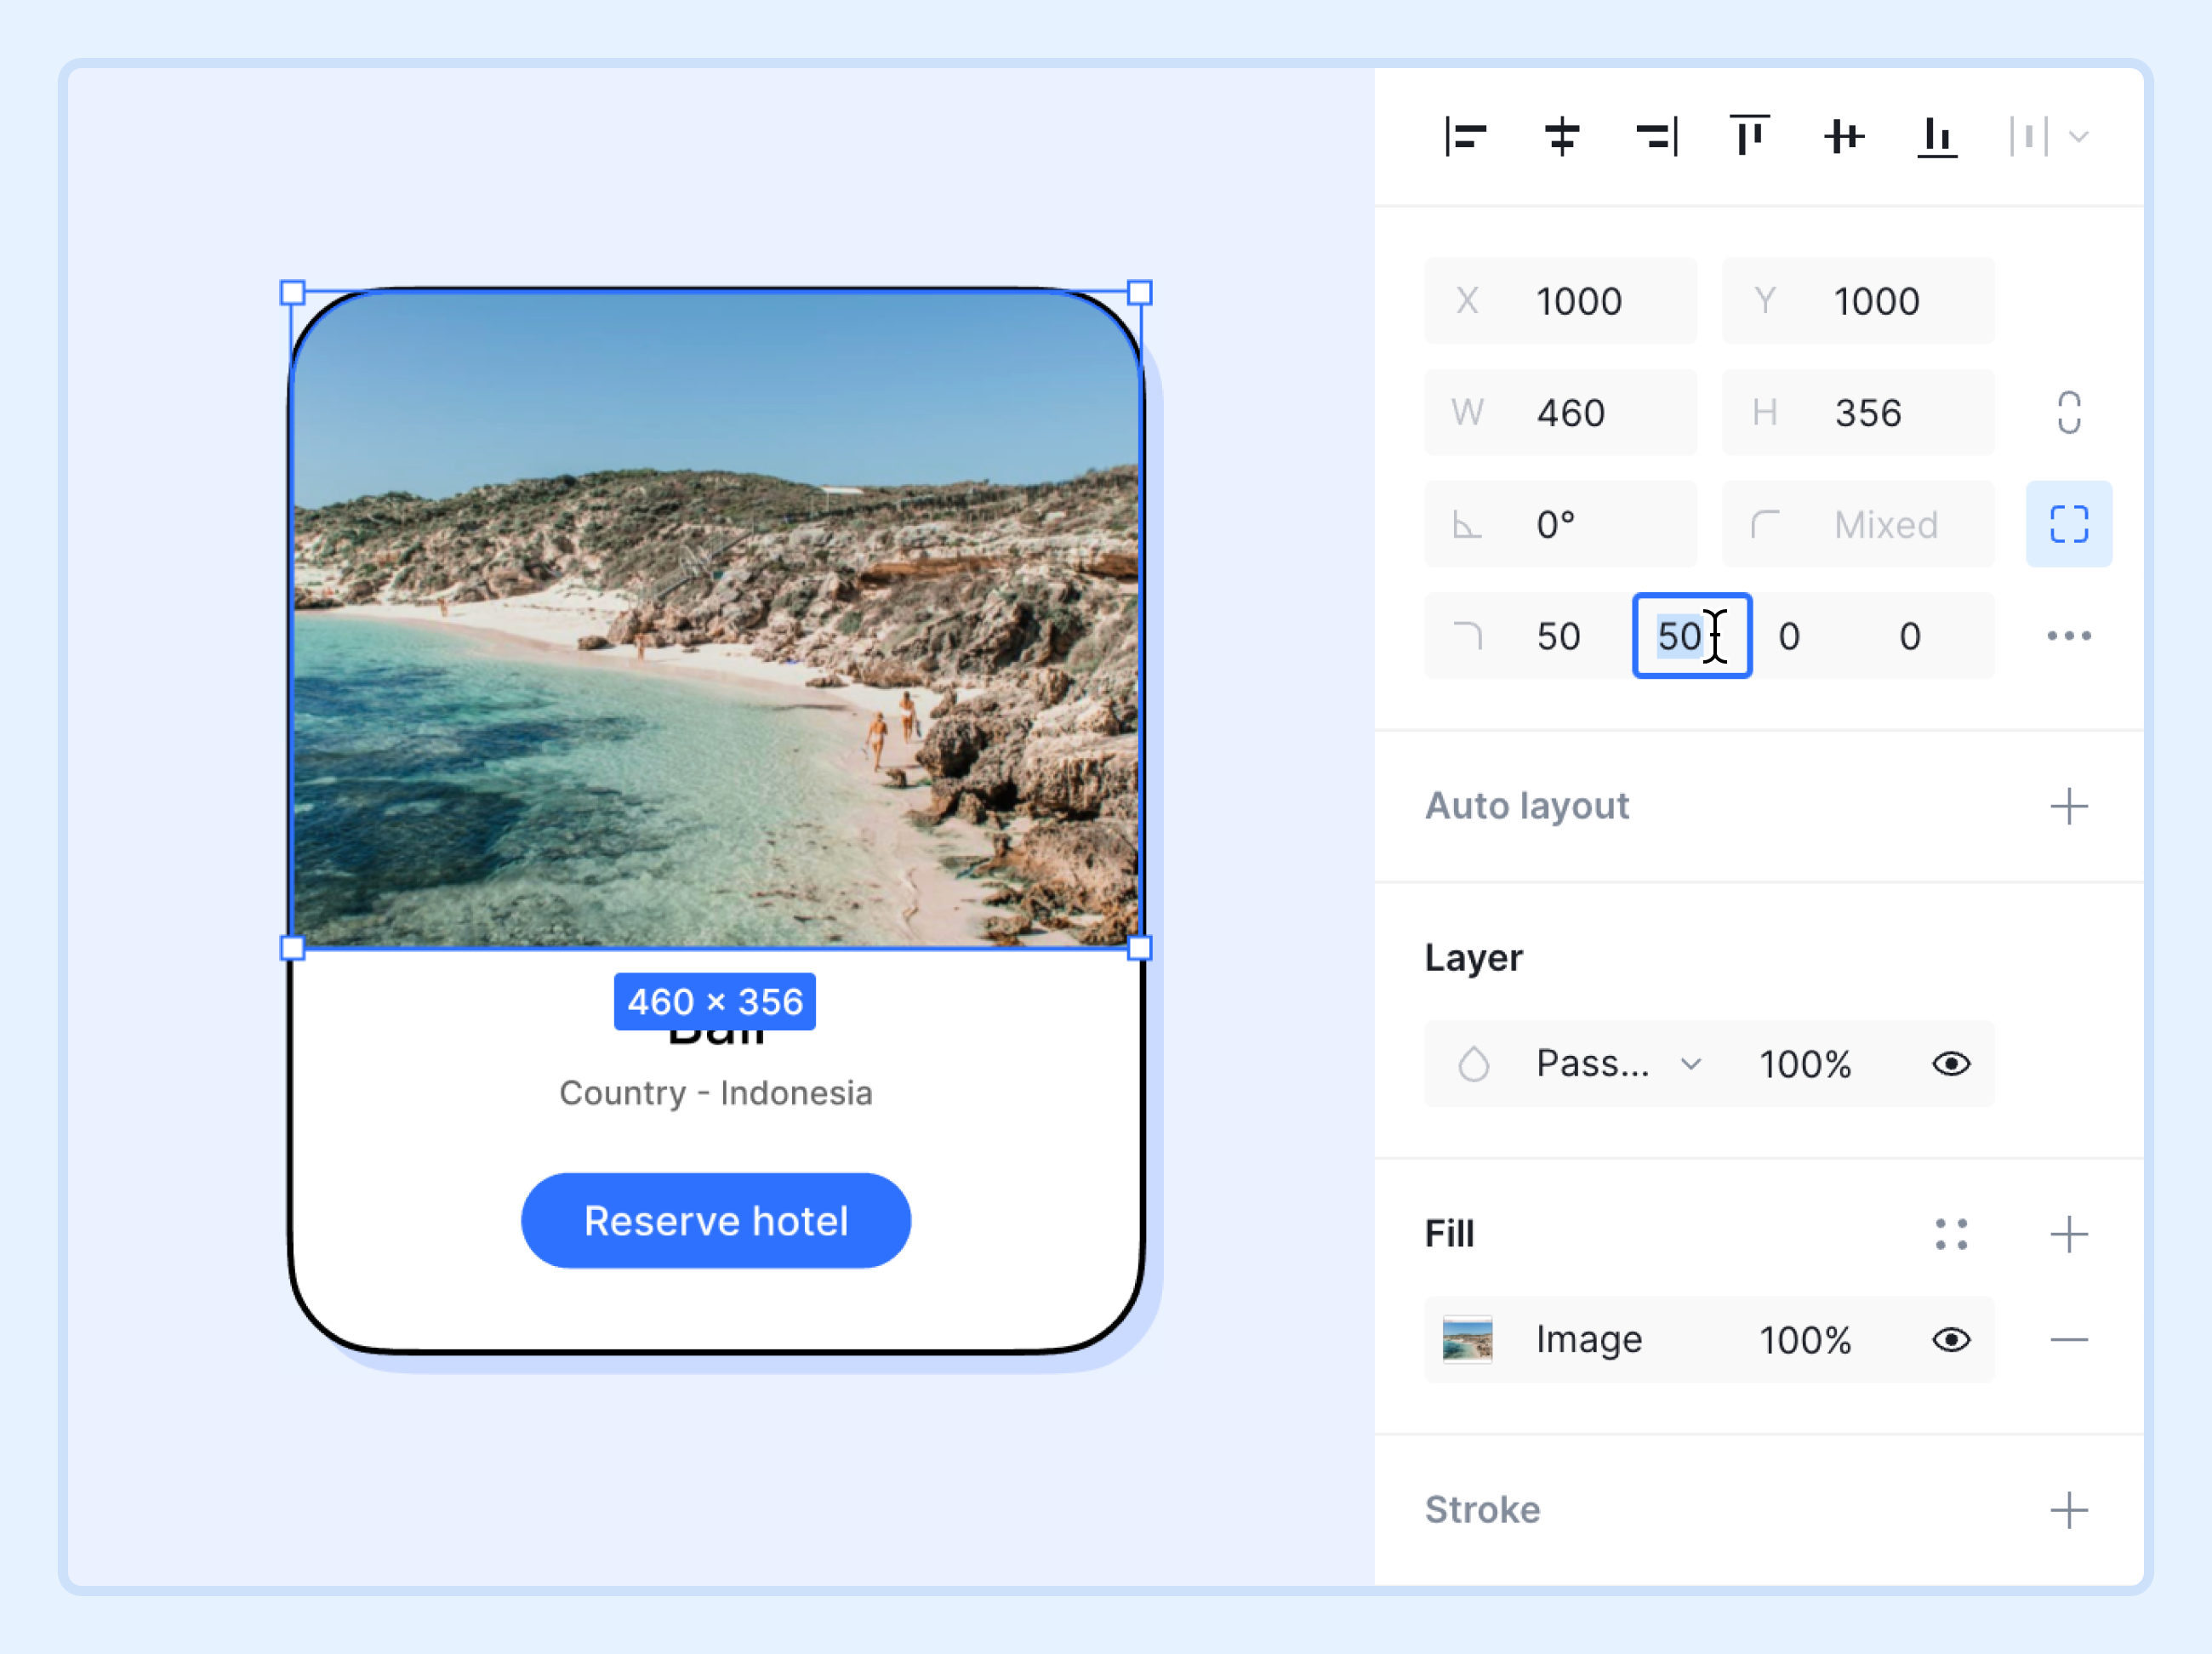Click the bottom-left corner radius value 0
The width and height of the screenshot is (2212, 1654).
click(x=1909, y=636)
